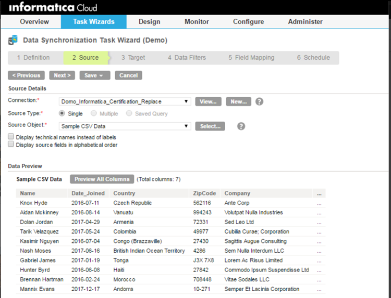The image size is (391, 298).
Task: Click Select button for source object
Action: 210,126
